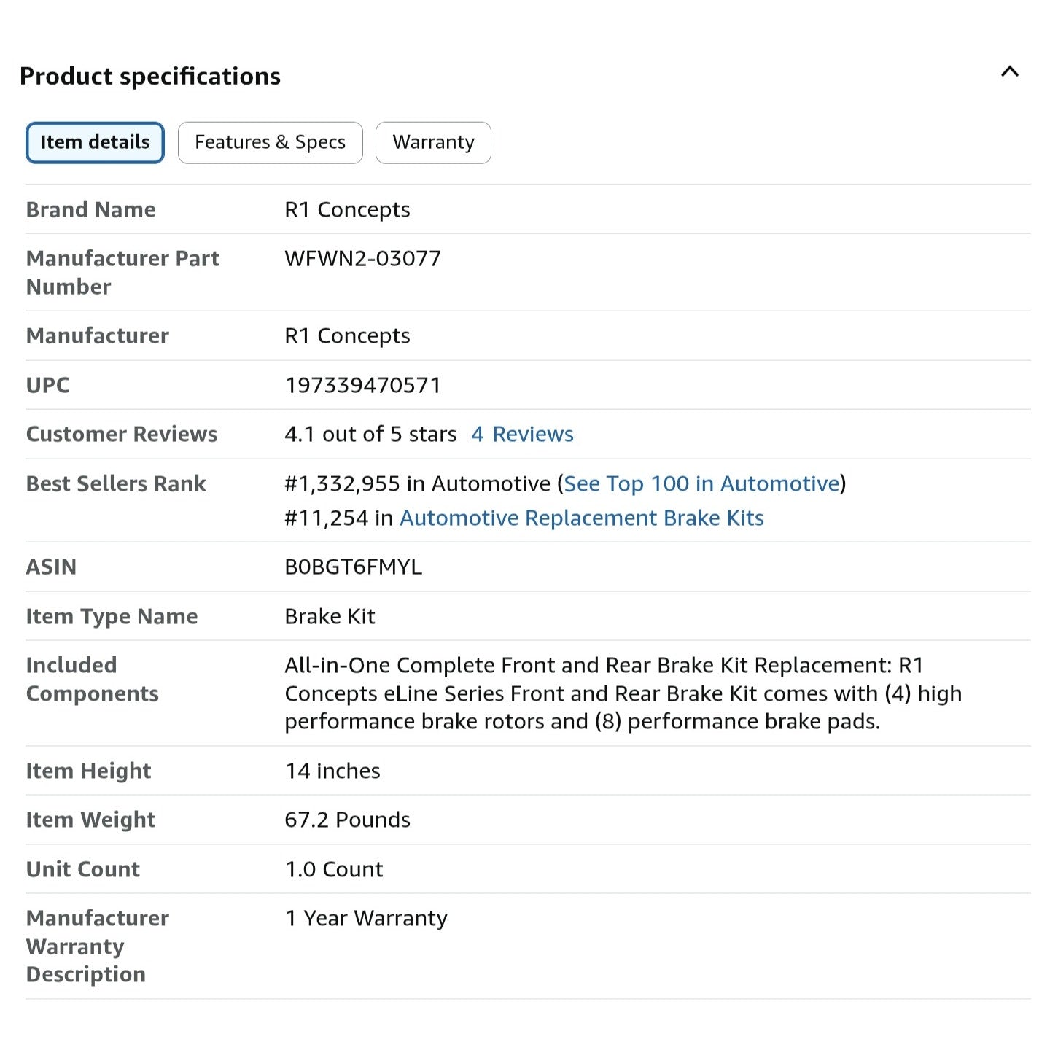
Task: Click the Product specifications heading
Action: [x=150, y=77]
